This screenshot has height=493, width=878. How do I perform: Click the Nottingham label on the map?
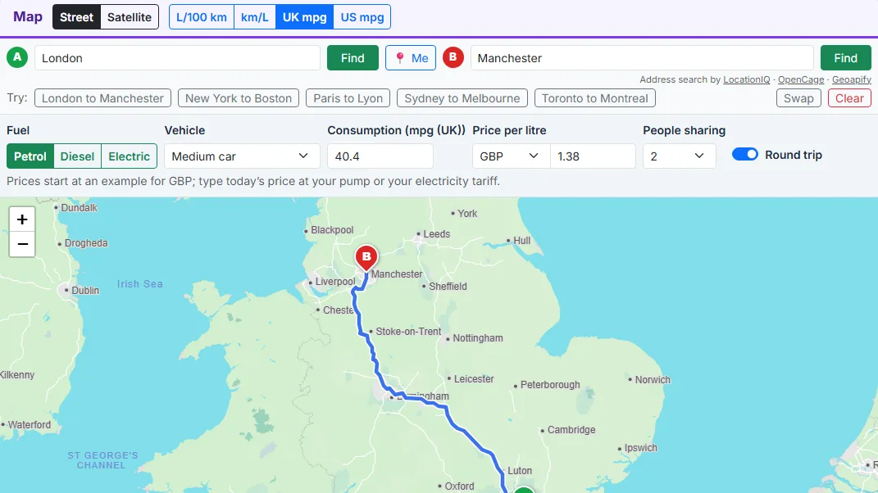[478, 338]
